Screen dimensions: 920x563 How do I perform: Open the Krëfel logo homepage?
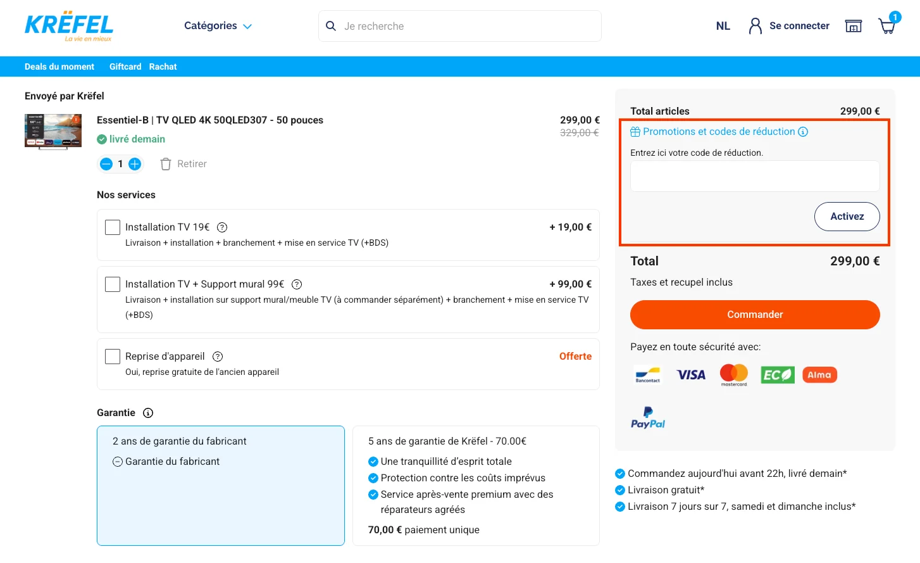click(69, 26)
